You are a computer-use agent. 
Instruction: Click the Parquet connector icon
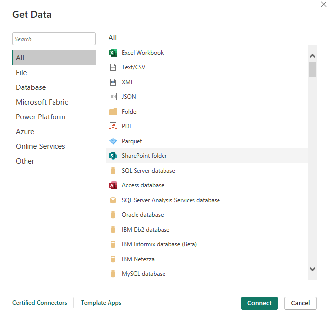(113, 141)
